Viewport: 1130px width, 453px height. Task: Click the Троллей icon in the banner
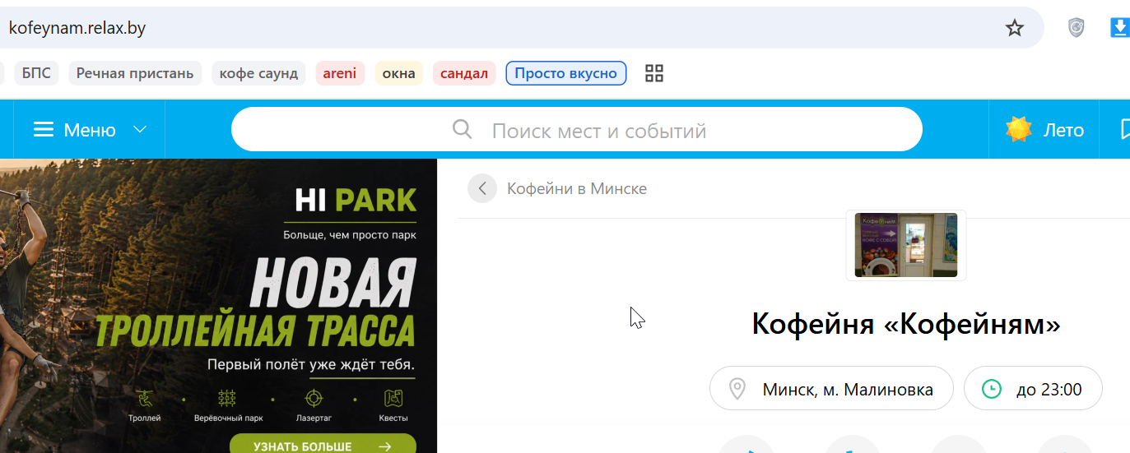pos(145,399)
